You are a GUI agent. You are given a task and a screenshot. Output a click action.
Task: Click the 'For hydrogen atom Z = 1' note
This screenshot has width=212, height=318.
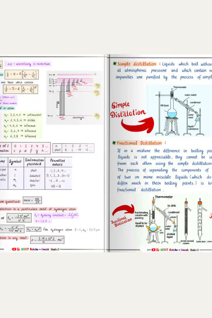pos(71,230)
